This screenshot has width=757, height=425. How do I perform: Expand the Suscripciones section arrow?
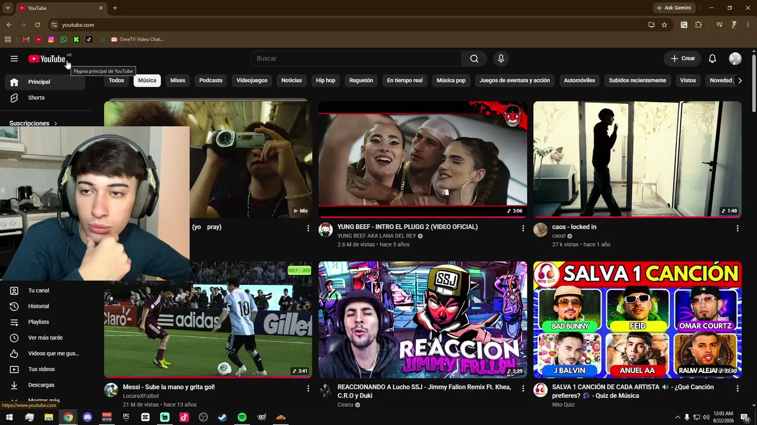pyautogui.click(x=56, y=123)
